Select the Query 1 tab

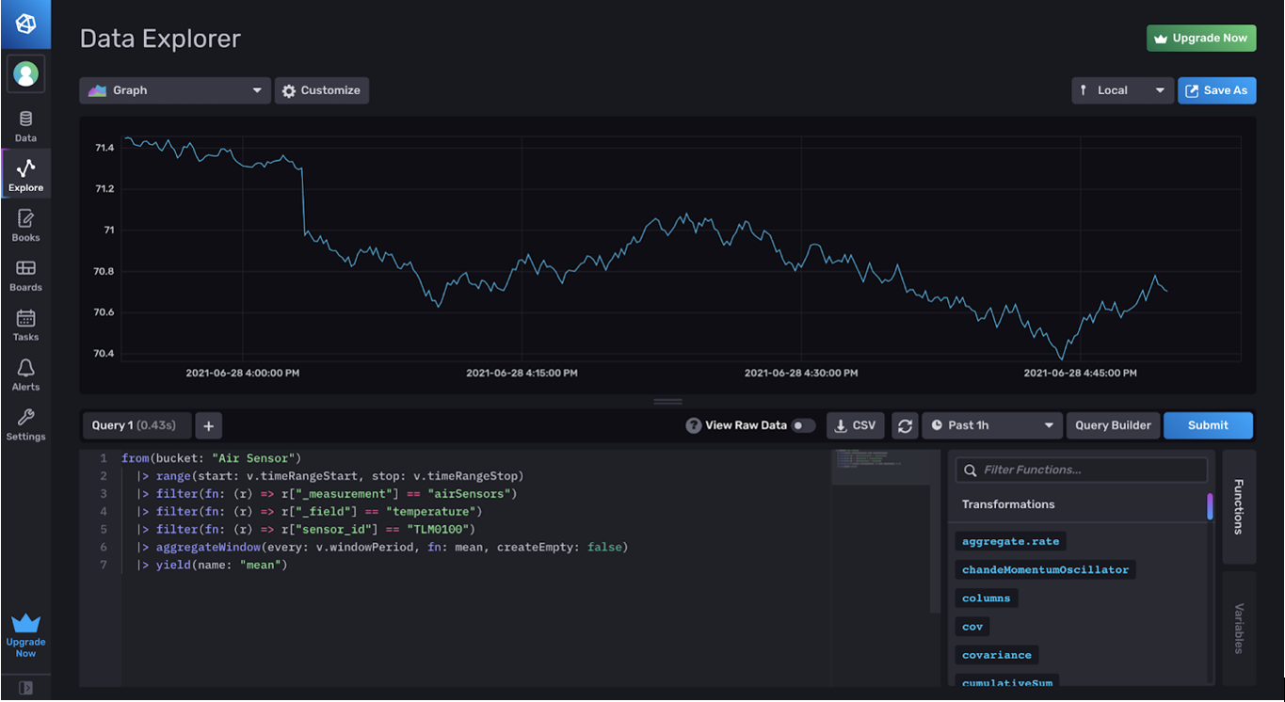(x=137, y=425)
